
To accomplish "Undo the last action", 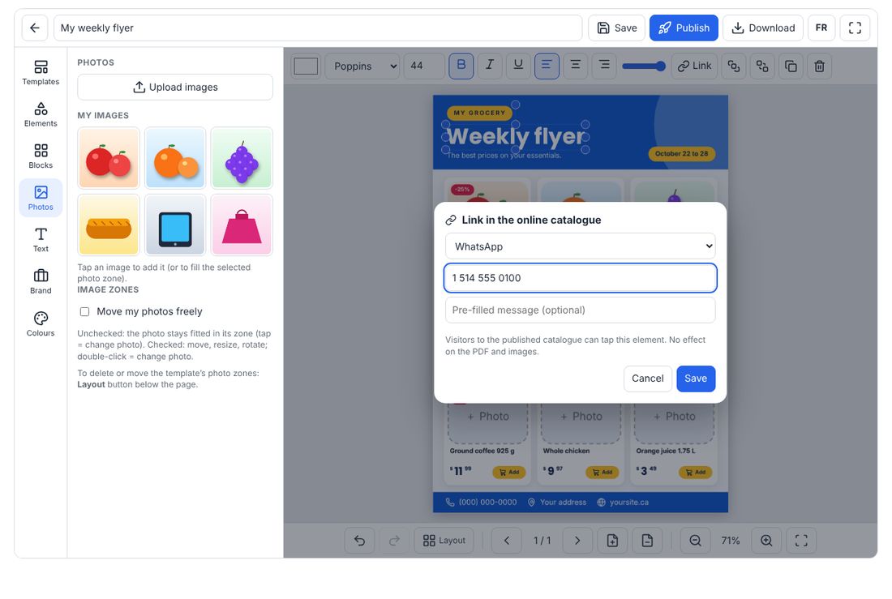I will click(x=359, y=541).
